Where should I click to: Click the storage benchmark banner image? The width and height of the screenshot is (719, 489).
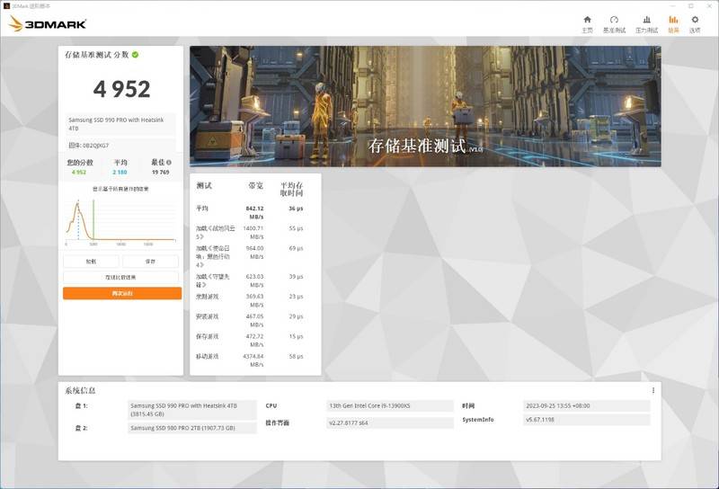click(x=424, y=106)
